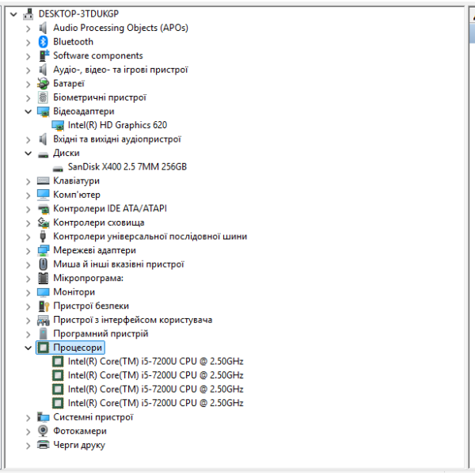Click the DESKTOP-3TDUKGP computer icon
Image resolution: width=475 pixels, height=475 pixels.
(x=28, y=14)
